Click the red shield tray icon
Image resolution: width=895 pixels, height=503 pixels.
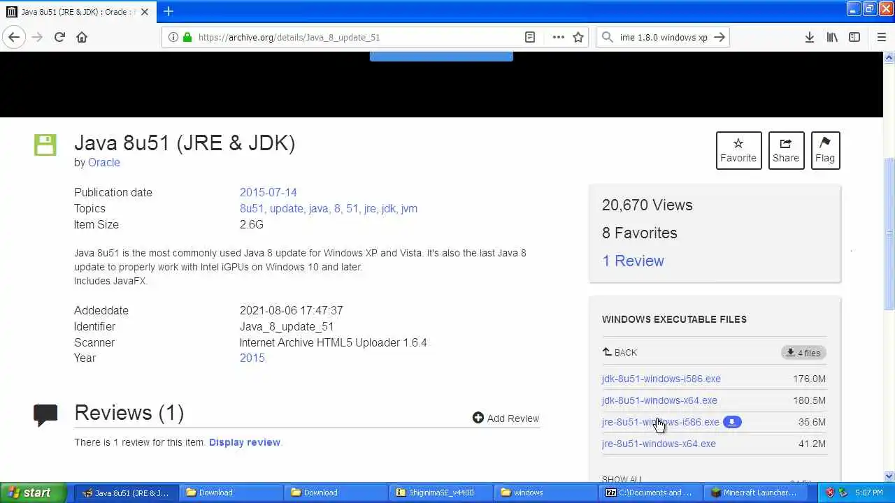pyautogui.click(x=830, y=493)
